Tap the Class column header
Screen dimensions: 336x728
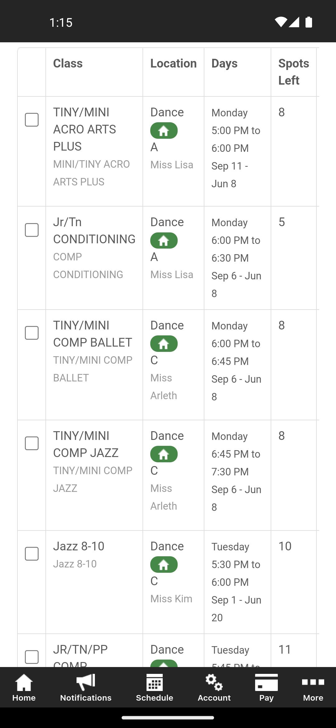(x=68, y=63)
